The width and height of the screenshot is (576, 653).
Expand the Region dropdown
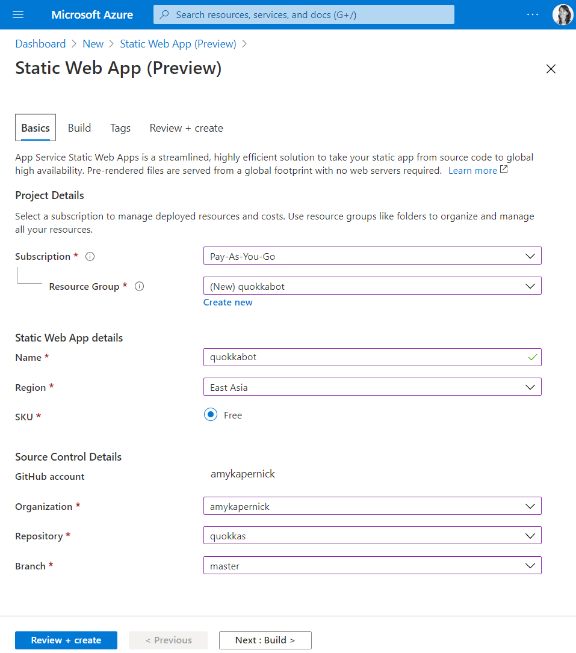pyautogui.click(x=372, y=387)
